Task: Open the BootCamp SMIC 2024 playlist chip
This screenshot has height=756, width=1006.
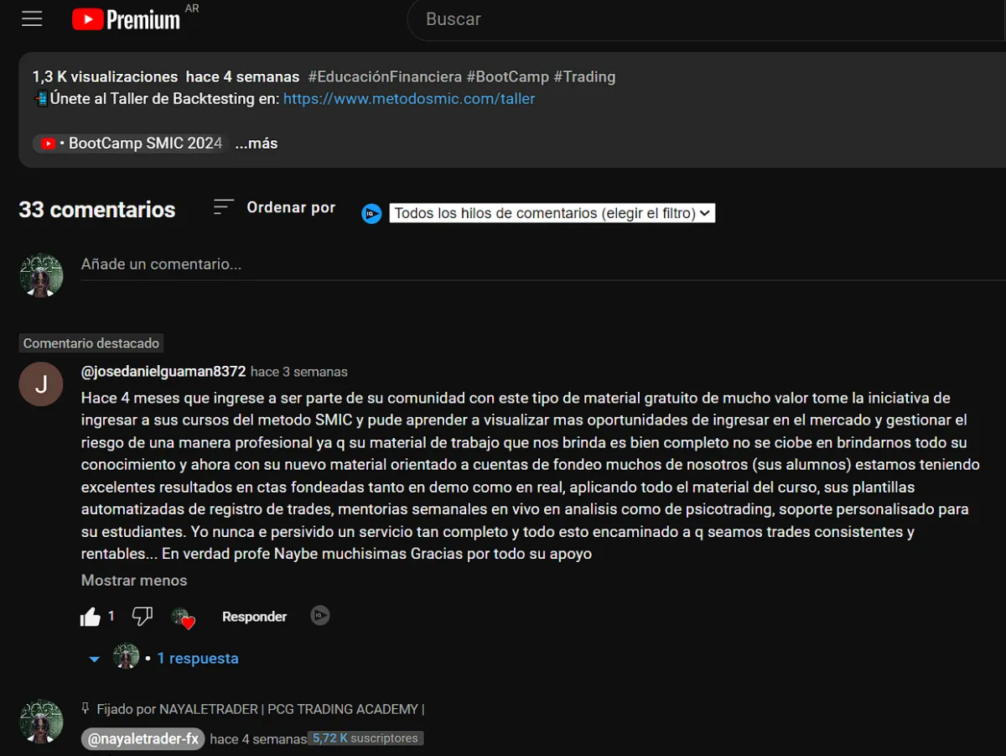Action: (131, 143)
